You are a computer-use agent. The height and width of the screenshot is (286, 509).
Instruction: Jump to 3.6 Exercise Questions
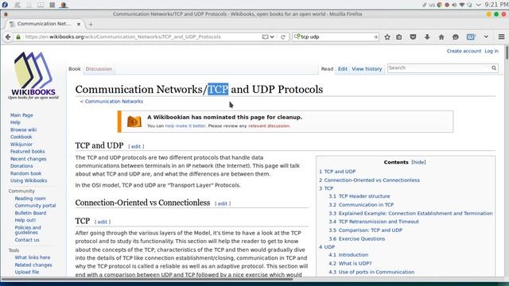(x=356, y=238)
